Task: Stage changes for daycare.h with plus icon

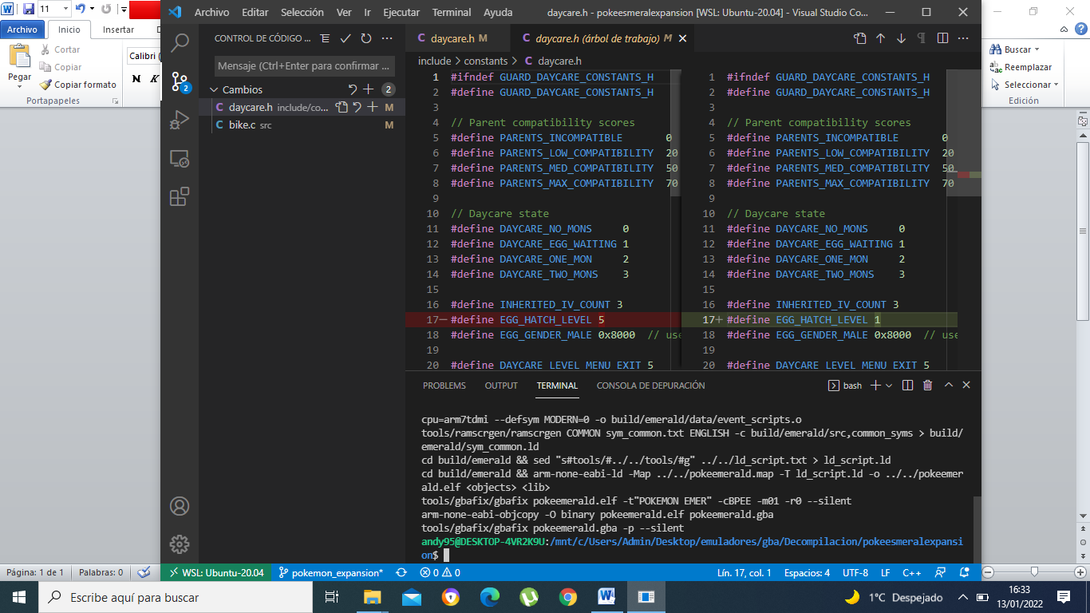Action: [x=373, y=108]
